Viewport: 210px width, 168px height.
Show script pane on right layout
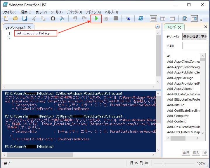(163, 18)
